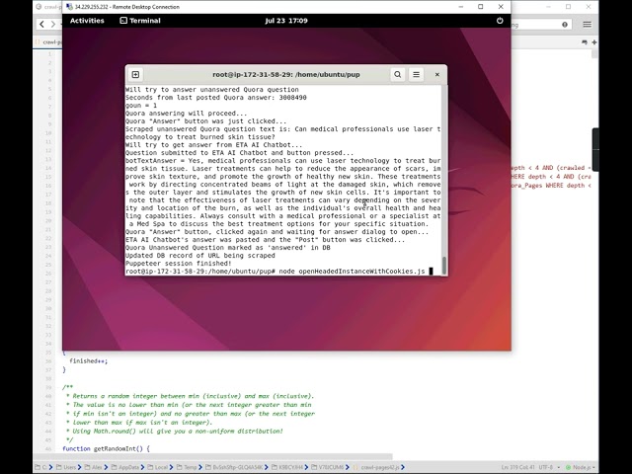The image size is (632, 474).
Task: Click the editor's vertical scrollbar at top right
Action: click(x=594, y=54)
